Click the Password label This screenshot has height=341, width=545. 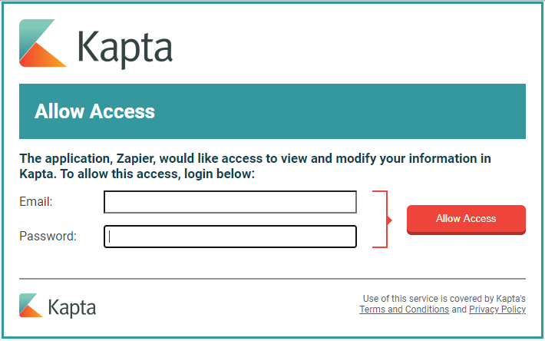pyautogui.click(x=48, y=236)
